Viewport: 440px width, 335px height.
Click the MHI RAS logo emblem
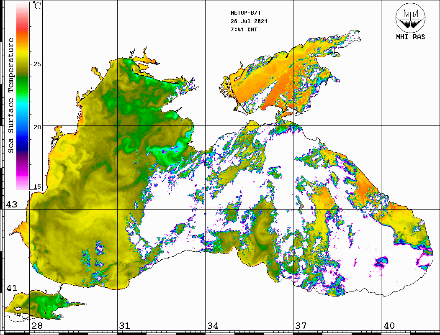click(x=410, y=18)
